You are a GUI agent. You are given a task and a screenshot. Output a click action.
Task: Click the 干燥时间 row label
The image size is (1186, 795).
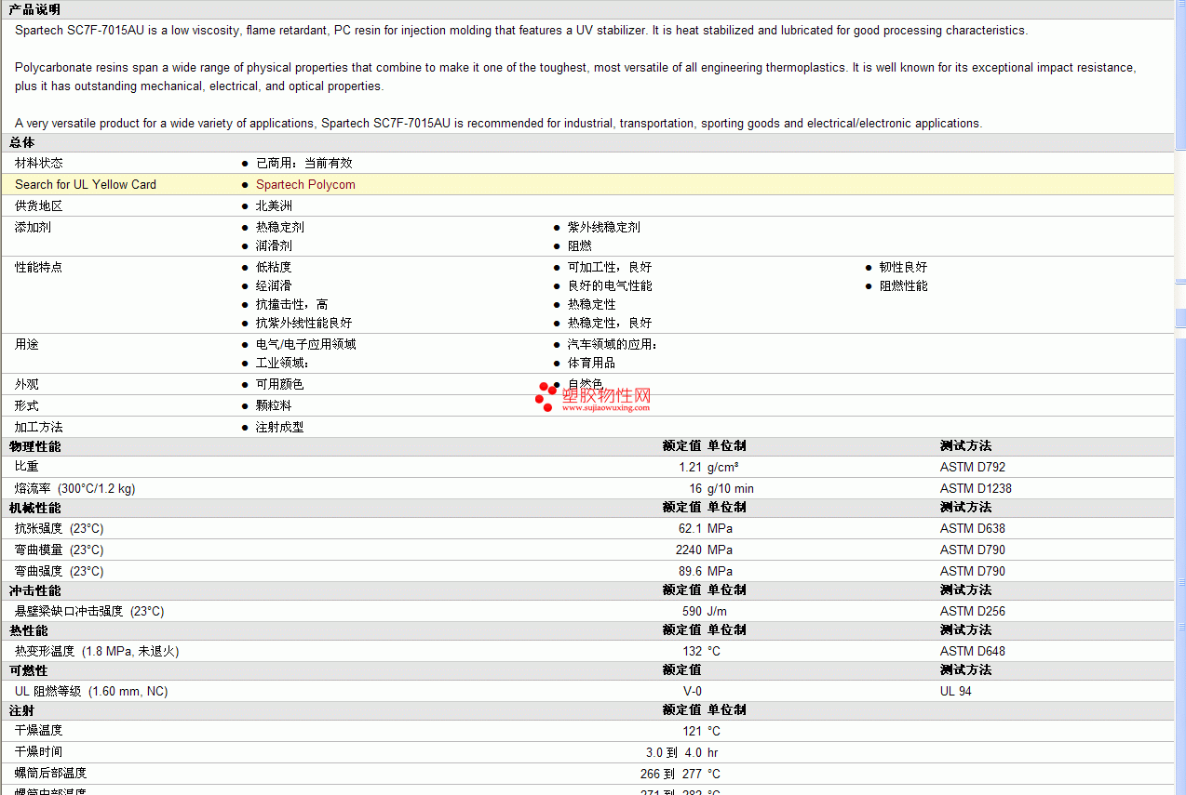pos(39,751)
